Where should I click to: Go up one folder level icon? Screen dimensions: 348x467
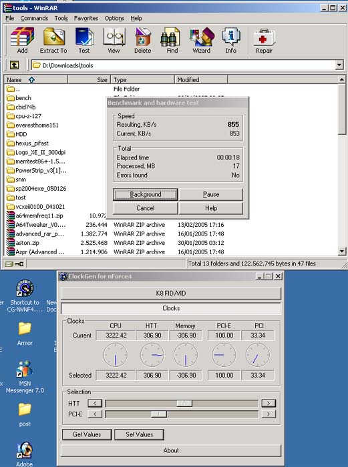[14, 65]
